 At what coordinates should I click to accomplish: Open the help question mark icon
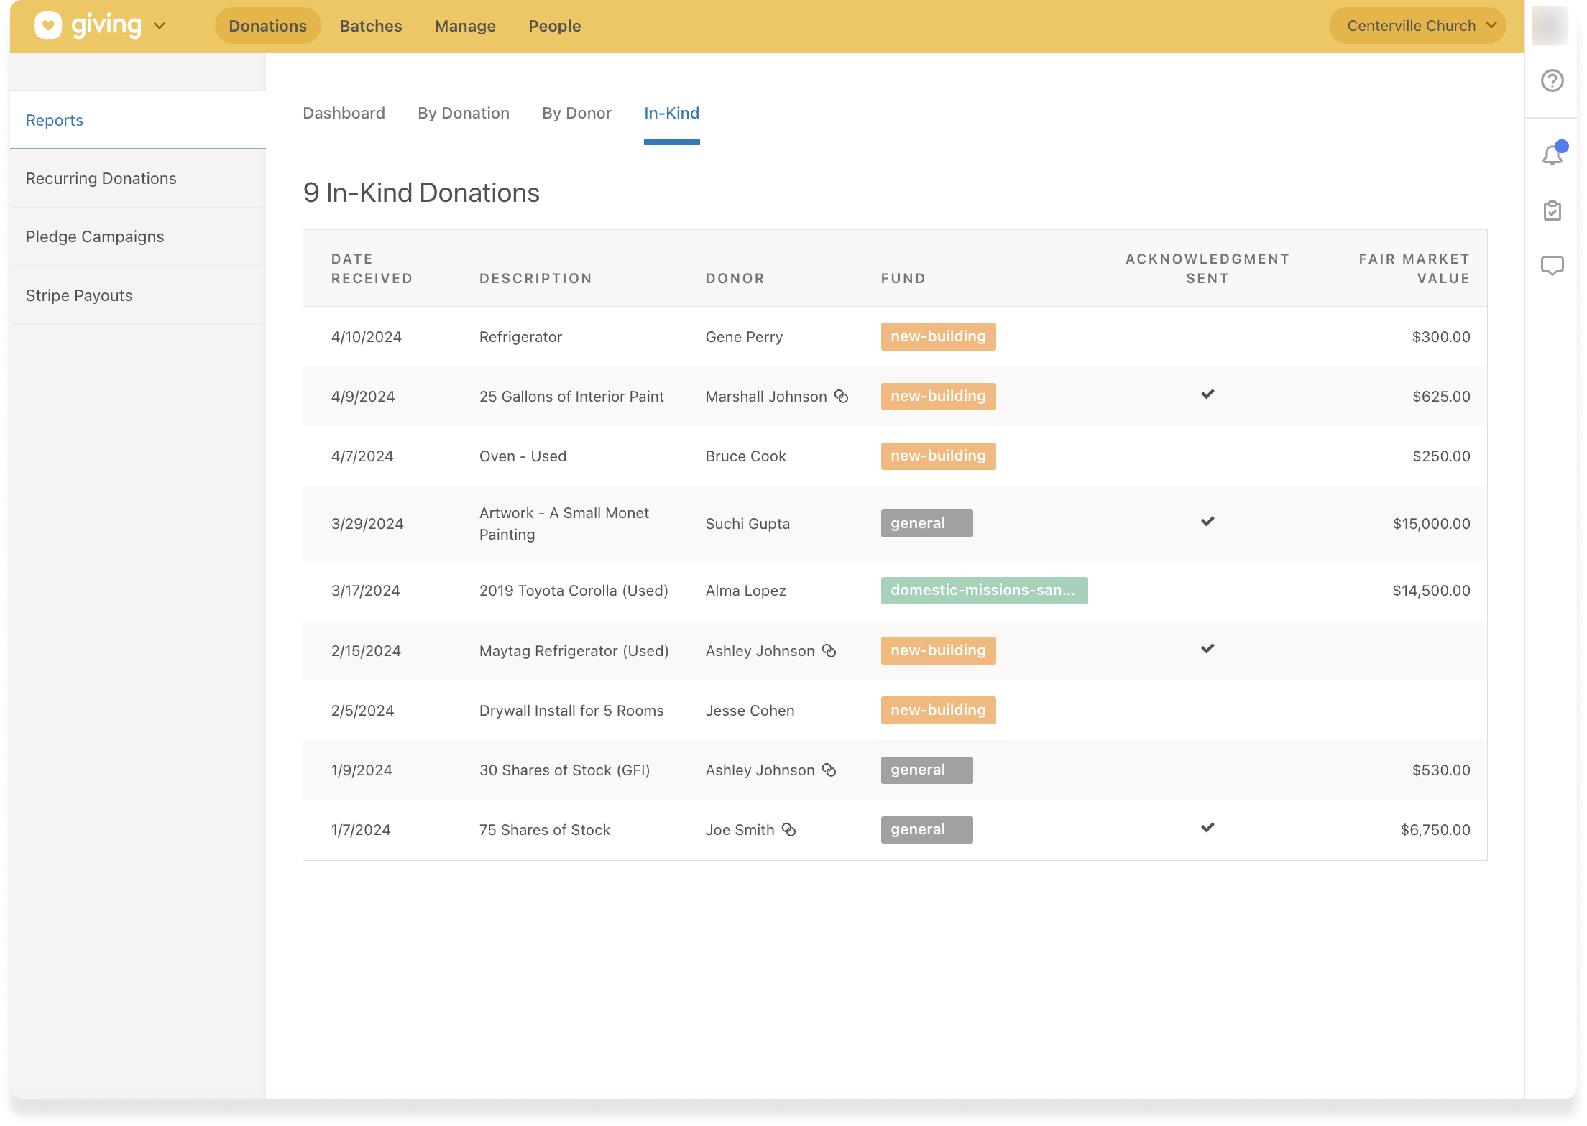pyautogui.click(x=1552, y=80)
